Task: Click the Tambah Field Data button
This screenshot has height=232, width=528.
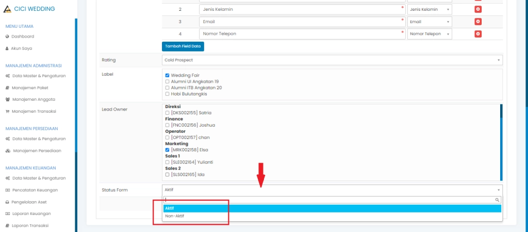Action: point(183,46)
